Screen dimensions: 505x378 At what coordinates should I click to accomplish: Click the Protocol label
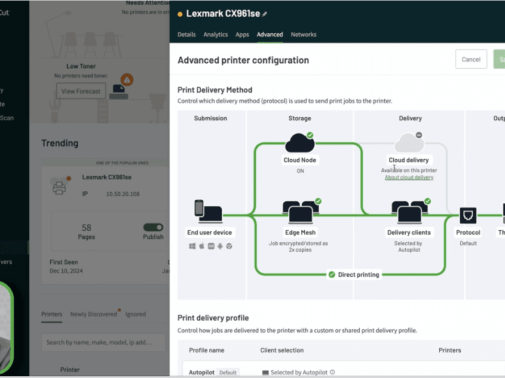pos(468,233)
